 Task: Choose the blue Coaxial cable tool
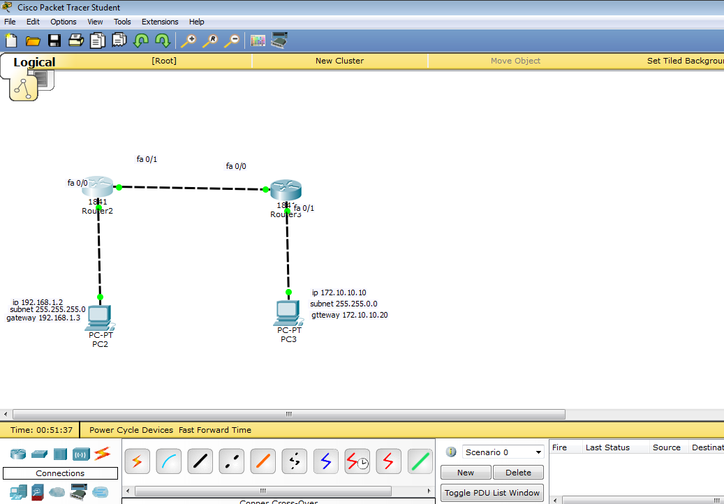325,461
